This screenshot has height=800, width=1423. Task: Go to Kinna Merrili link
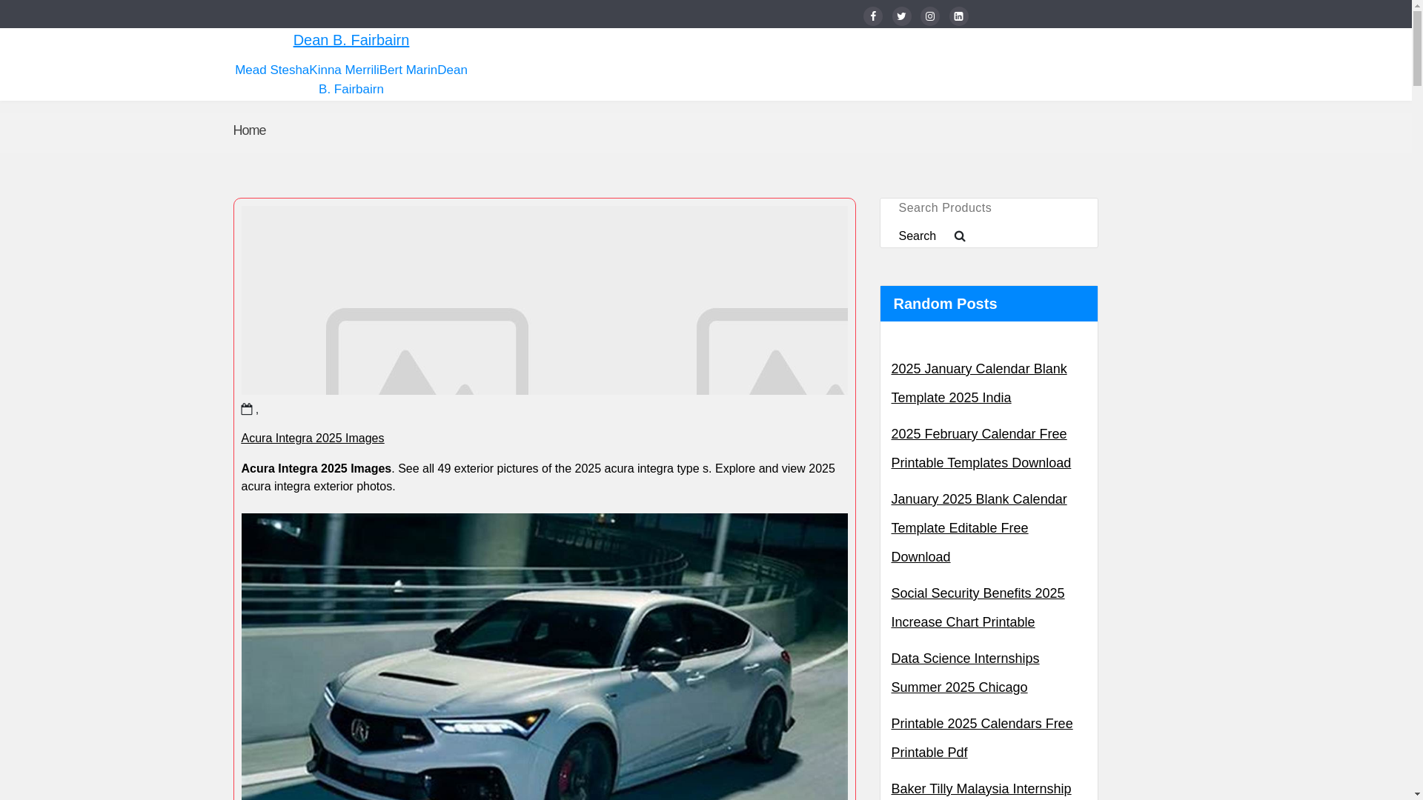(344, 70)
